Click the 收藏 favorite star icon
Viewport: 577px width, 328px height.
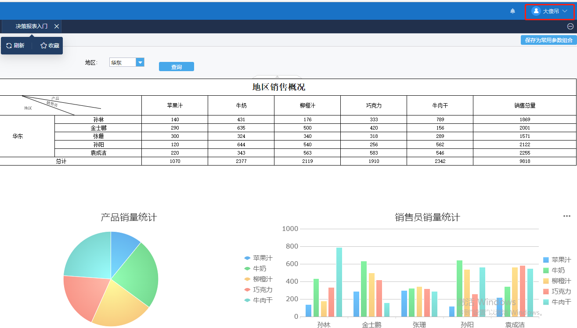(43, 45)
